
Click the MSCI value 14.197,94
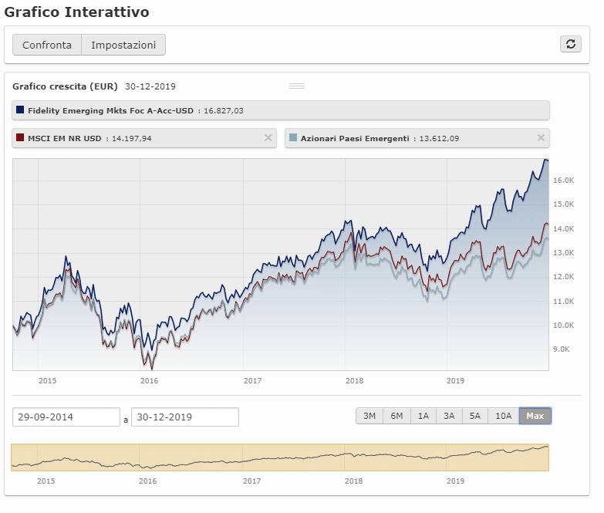(x=131, y=139)
